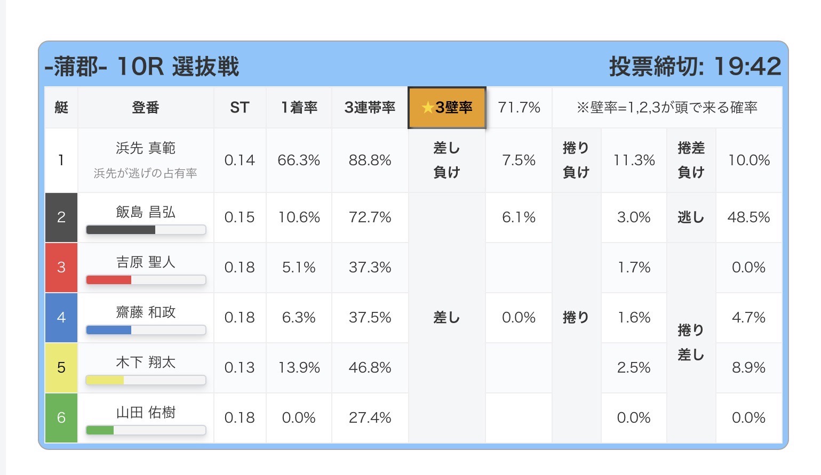Click the 3連帯率 column header

370,108
